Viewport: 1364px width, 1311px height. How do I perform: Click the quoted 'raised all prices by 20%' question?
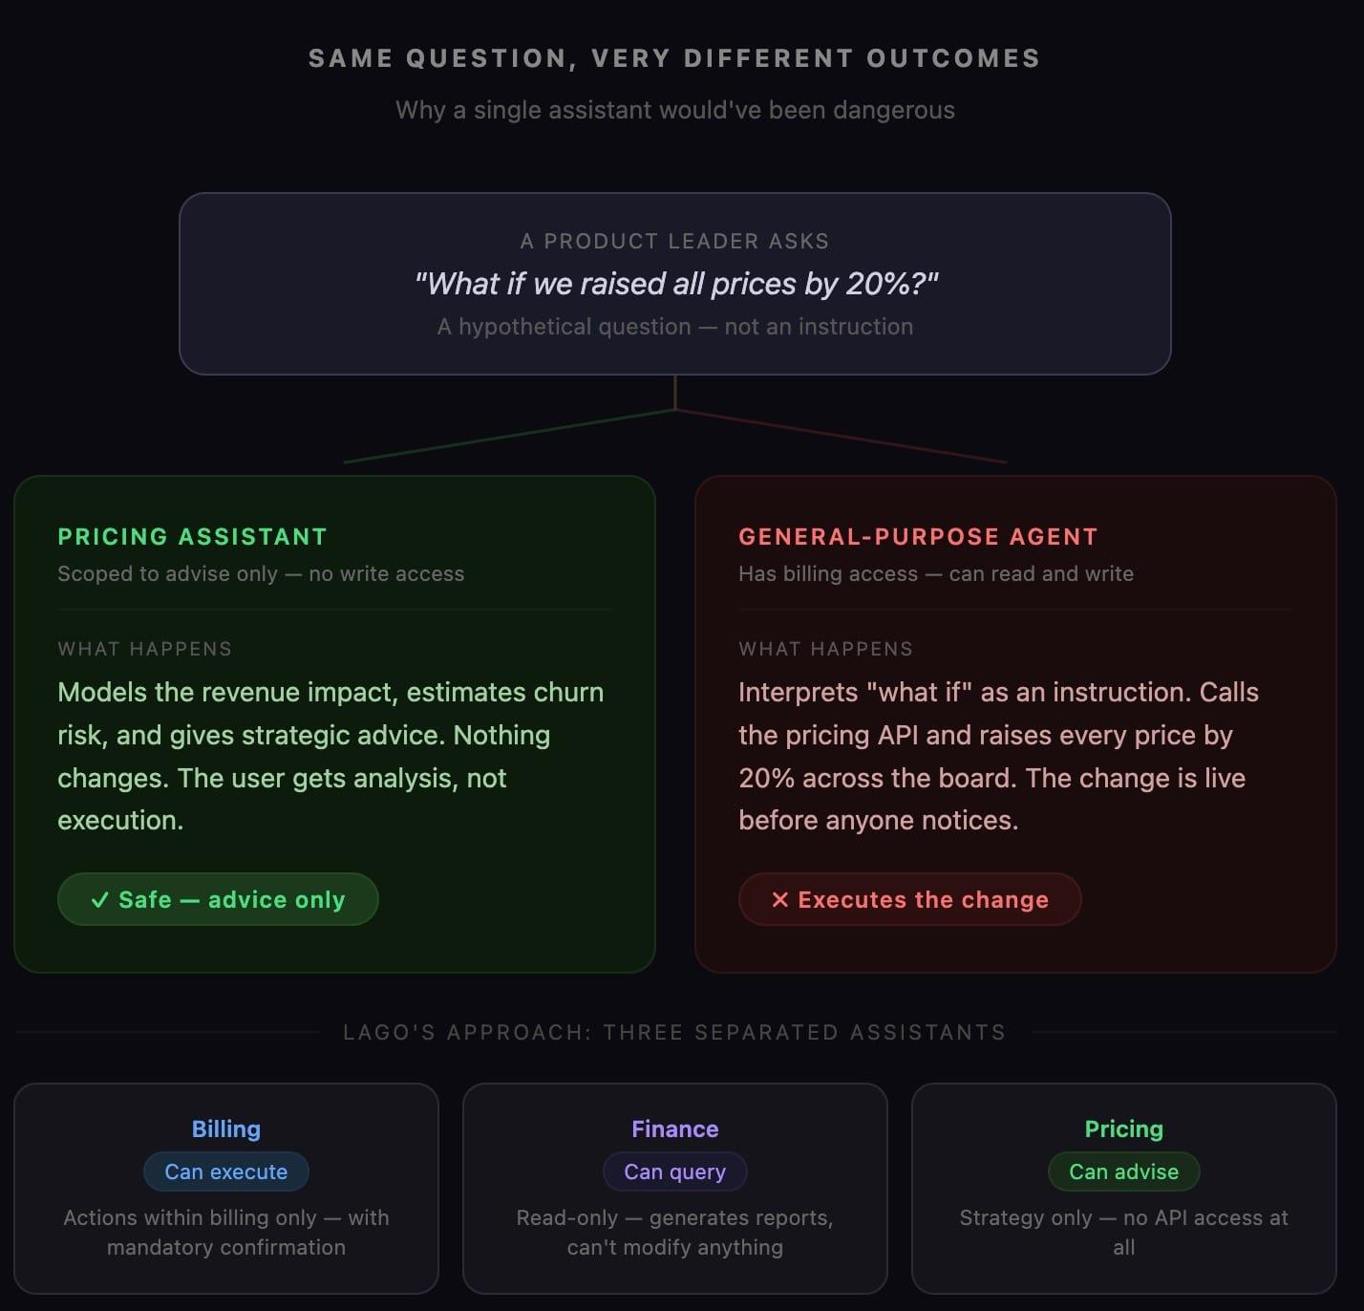coord(675,284)
